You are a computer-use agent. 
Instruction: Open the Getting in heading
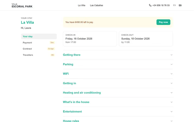[x=69, y=83]
